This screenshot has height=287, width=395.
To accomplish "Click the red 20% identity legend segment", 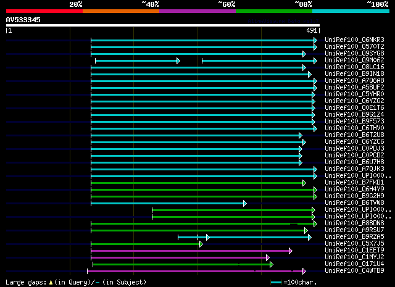I will pyautogui.click(x=44, y=11).
